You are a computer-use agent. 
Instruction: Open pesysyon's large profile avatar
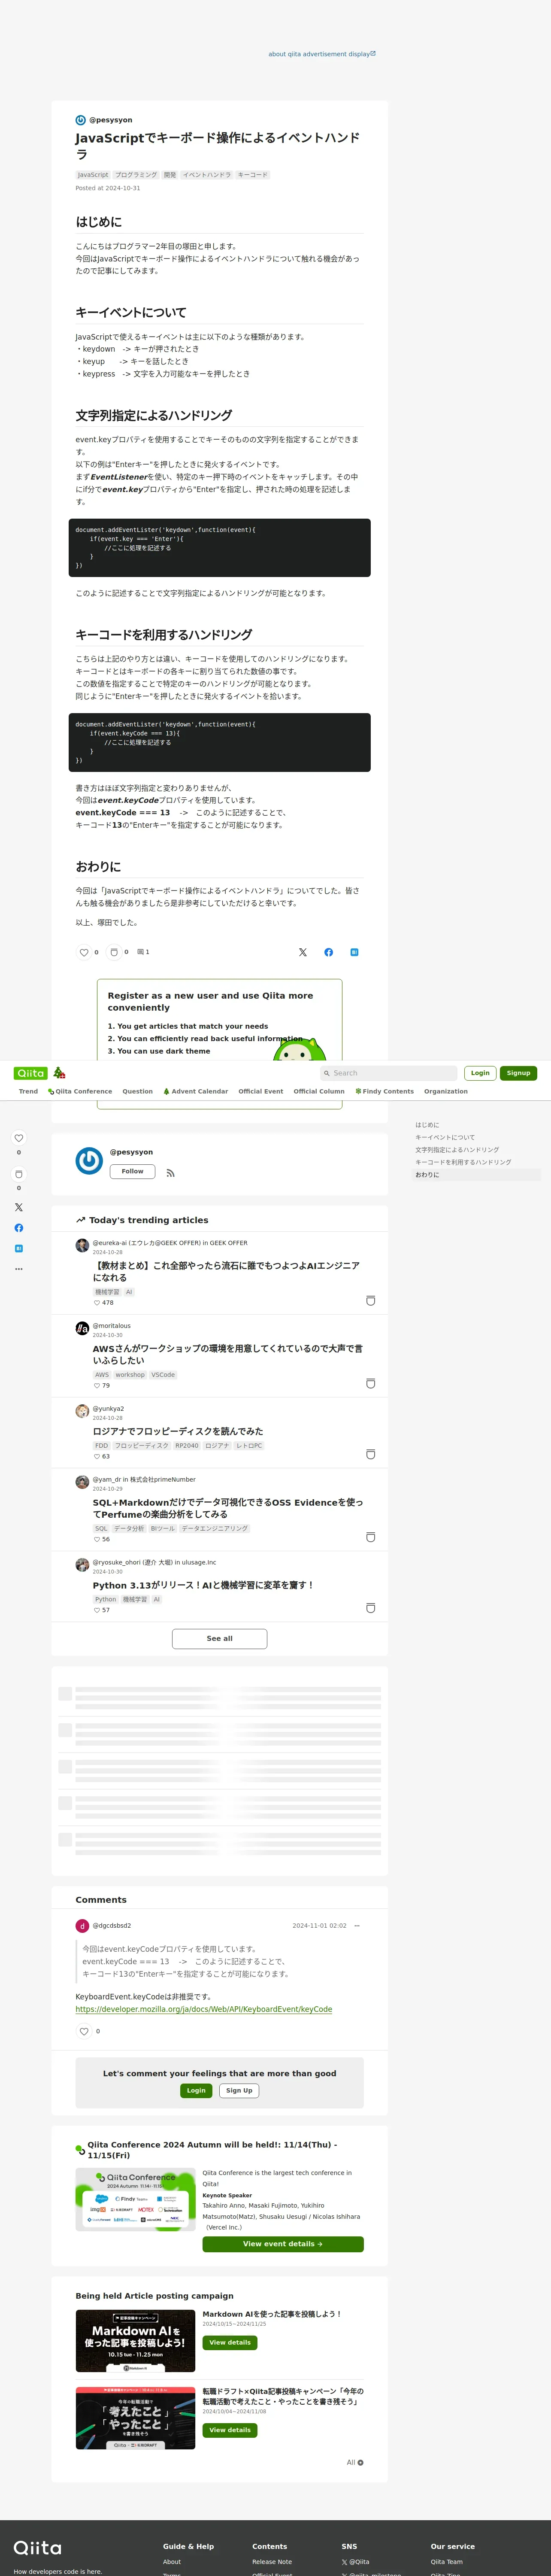point(89,1160)
